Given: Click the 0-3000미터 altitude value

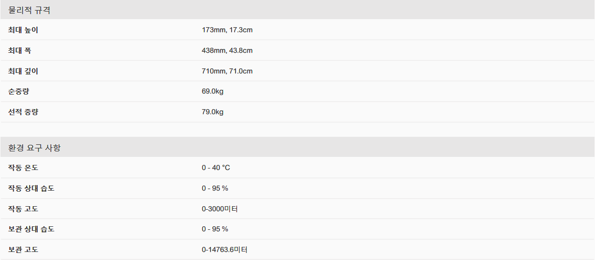Looking at the screenshot, I should pos(220,209).
